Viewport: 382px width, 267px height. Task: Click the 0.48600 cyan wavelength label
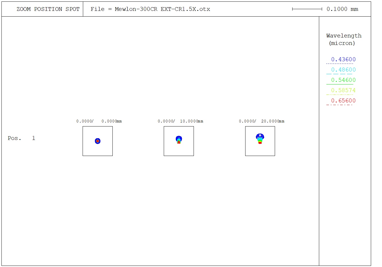click(x=343, y=70)
